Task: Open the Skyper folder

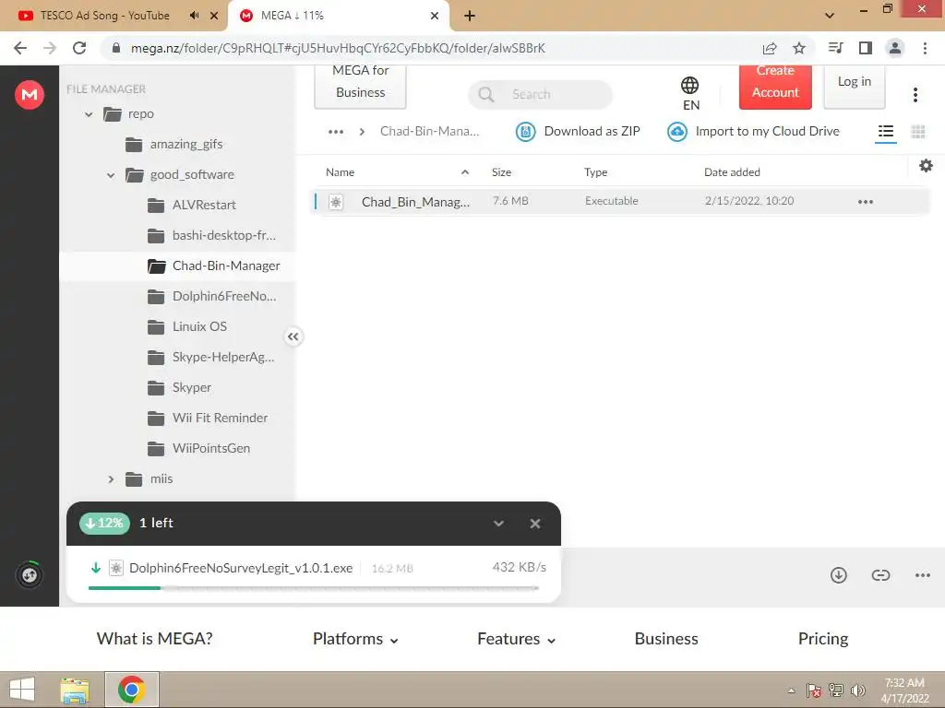Action: (180, 388)
